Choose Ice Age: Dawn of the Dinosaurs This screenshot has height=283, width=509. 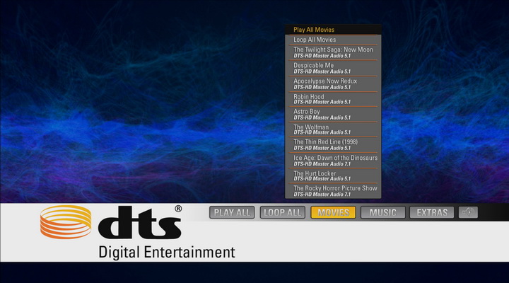click(x=333, y=161)
